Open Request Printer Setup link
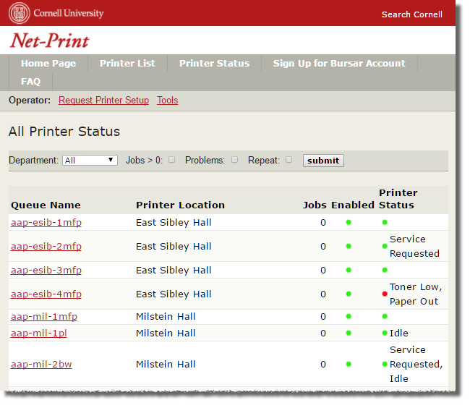 103,100
